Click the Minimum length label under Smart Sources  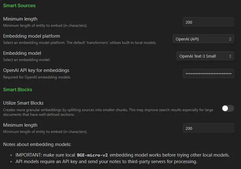tap(20, 19)
